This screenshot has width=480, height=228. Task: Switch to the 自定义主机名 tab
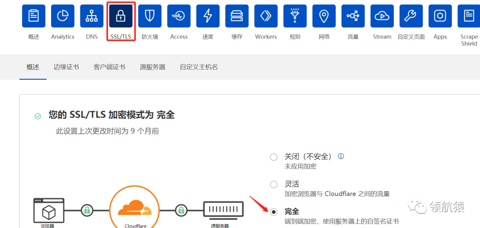click(199, 67)
